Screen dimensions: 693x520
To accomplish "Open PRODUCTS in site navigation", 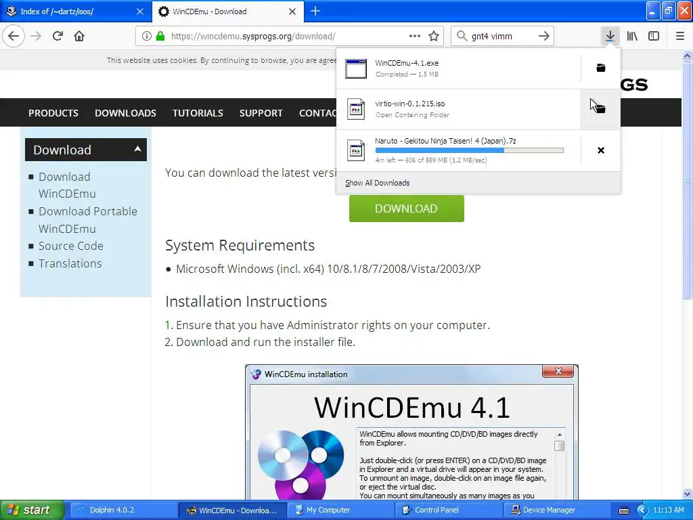I will pyautogui.click(x=53, y=113).
